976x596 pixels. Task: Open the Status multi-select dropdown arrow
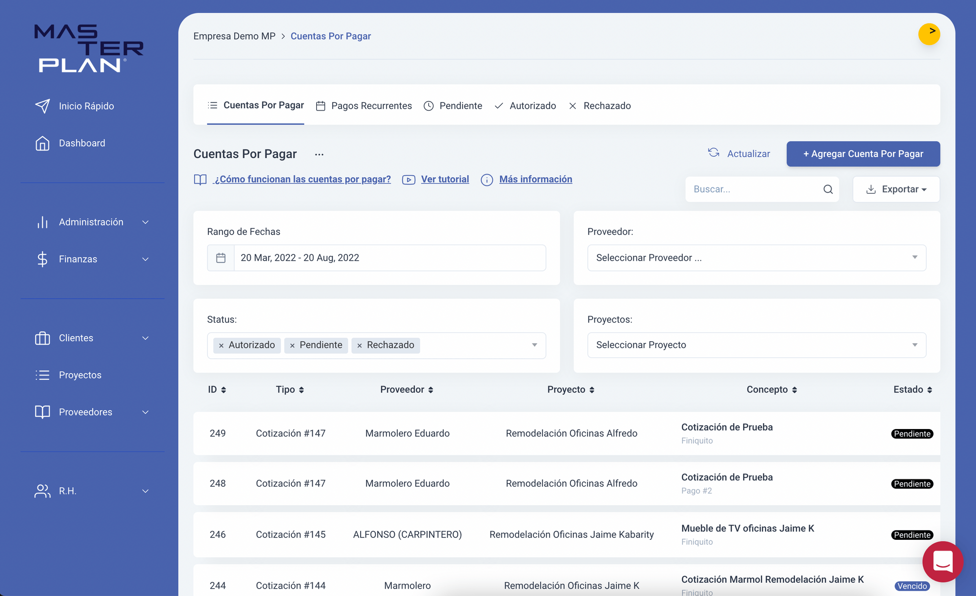[x=534, y=345]
